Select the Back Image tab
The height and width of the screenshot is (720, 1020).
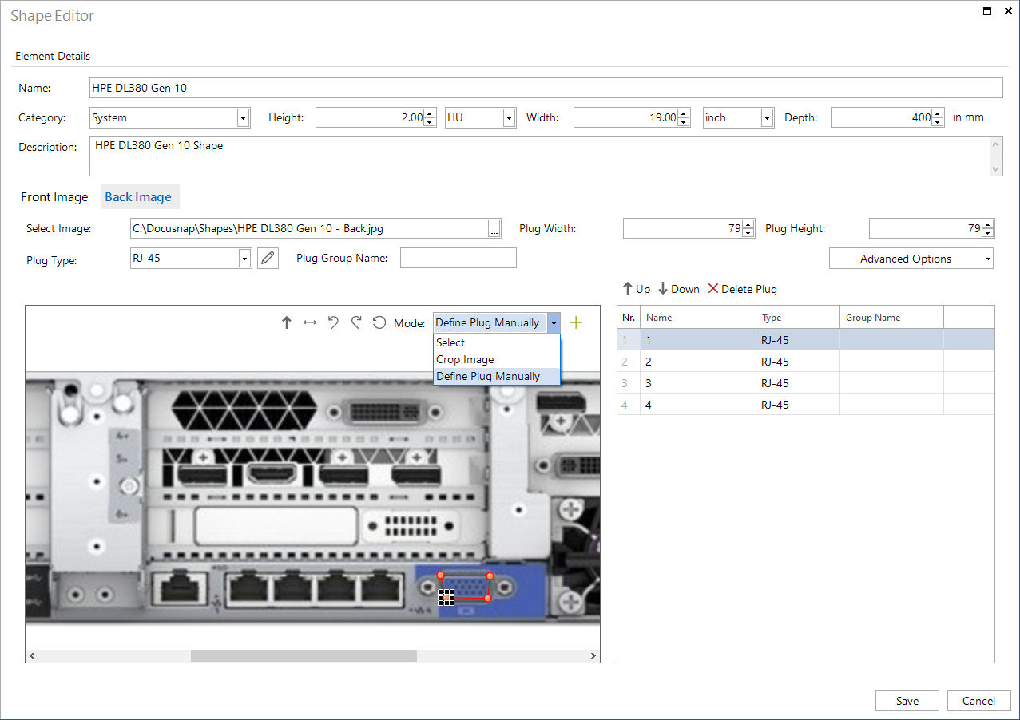138,197
